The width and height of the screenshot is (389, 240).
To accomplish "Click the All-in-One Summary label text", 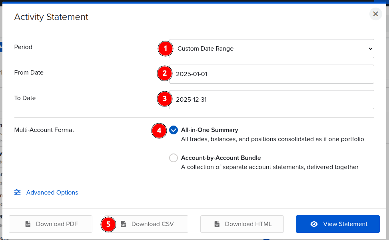I will point(209,130).
